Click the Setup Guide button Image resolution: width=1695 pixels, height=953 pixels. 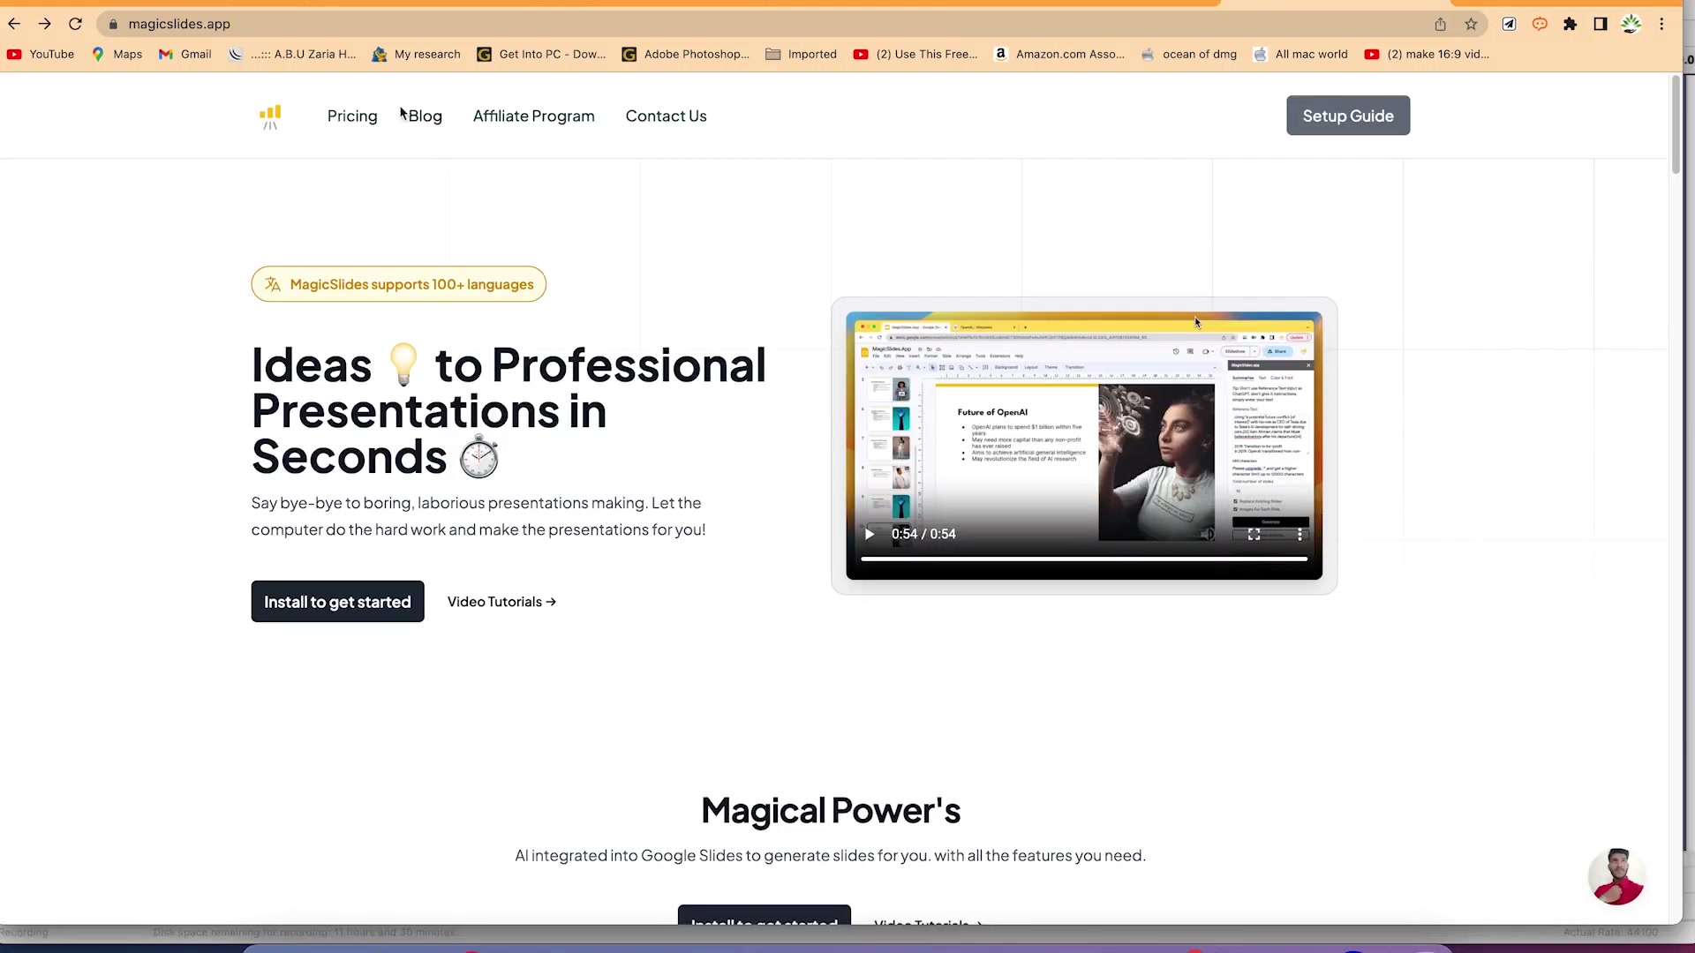tap(1348, 116)
